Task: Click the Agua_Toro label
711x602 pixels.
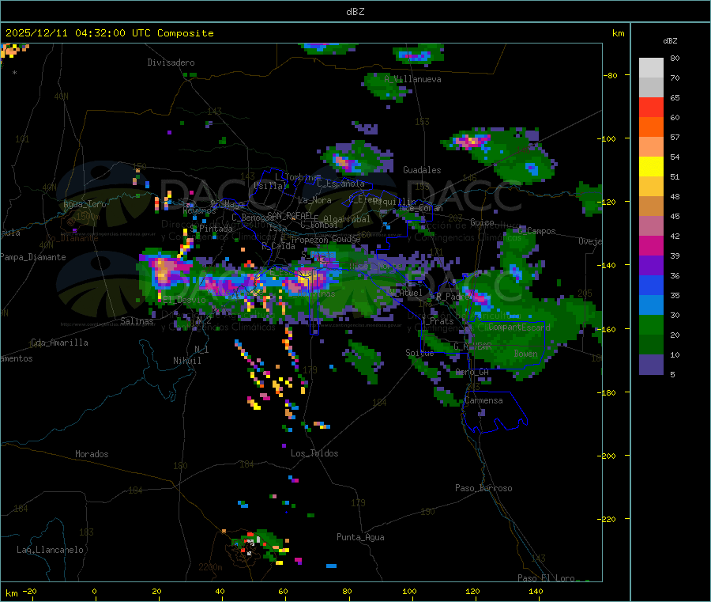Action: click(85, 204)
